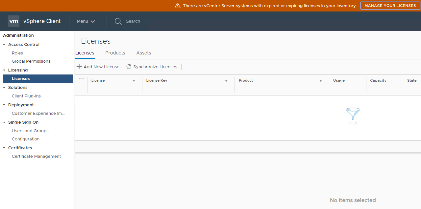Click the warning triangle icon in banner
Image resolution: width=421 pixels, height=209 pixels.
[178, 6]
